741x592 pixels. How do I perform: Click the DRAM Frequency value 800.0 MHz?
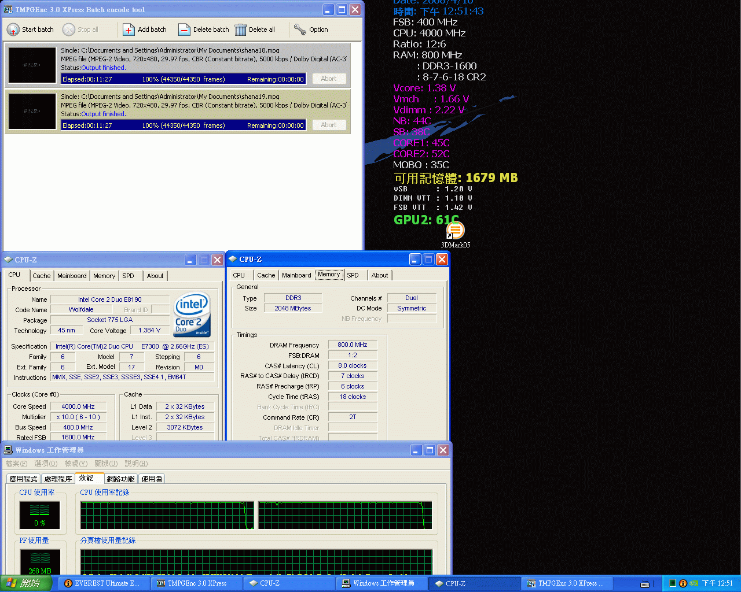353,345
